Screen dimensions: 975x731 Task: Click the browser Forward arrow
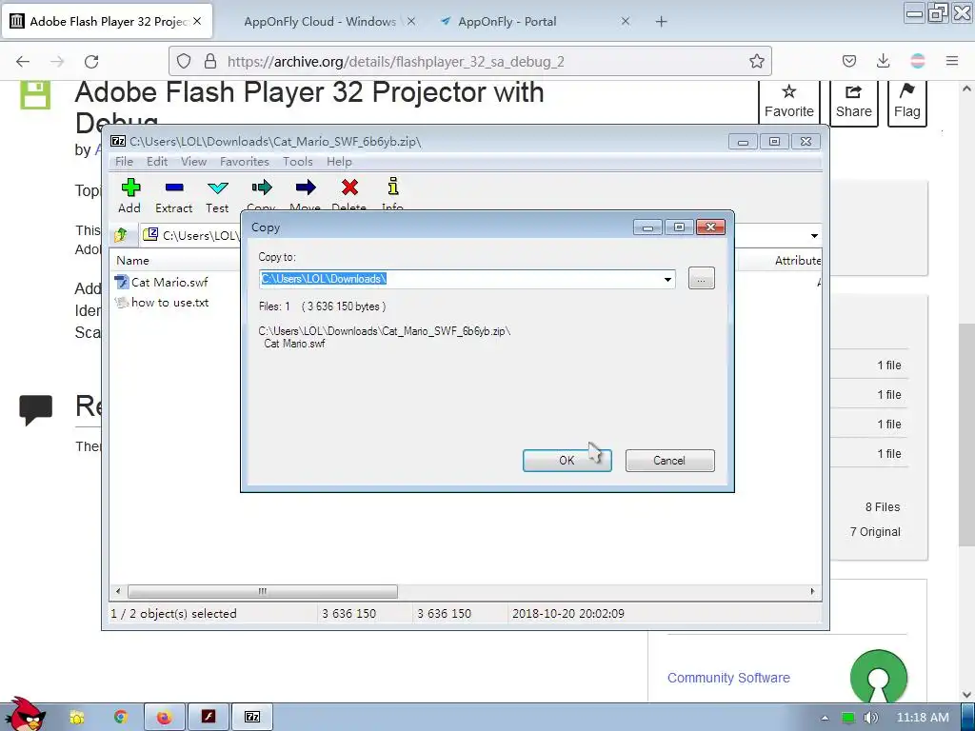pos(57,61)
